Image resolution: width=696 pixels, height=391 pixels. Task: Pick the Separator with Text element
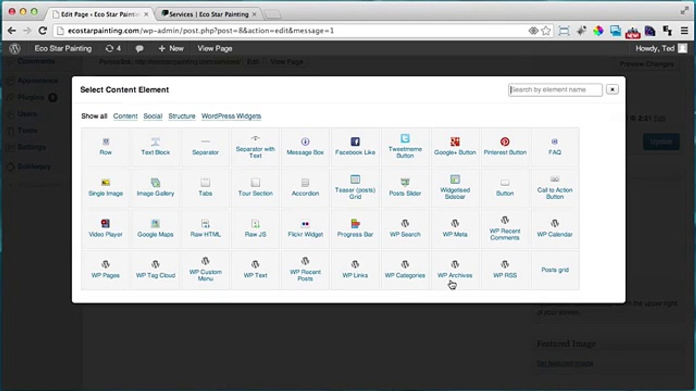coord(256,147)
